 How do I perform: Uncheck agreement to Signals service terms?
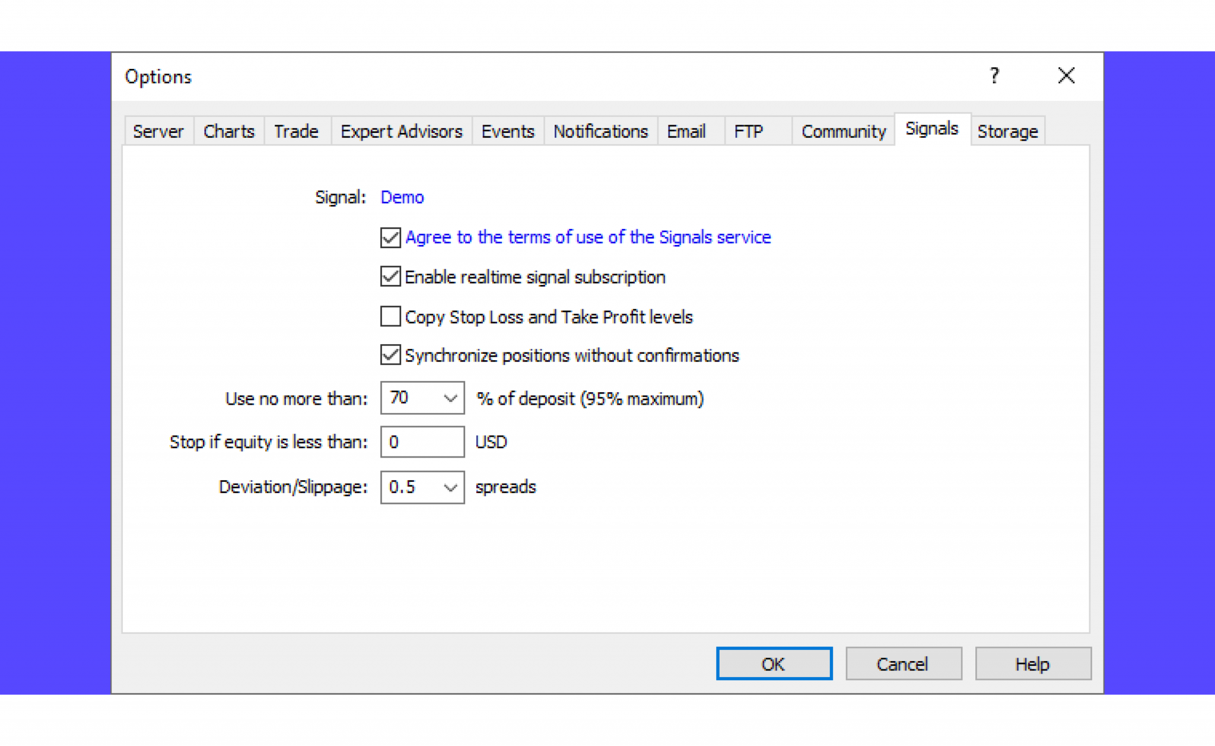coord(390,237)
